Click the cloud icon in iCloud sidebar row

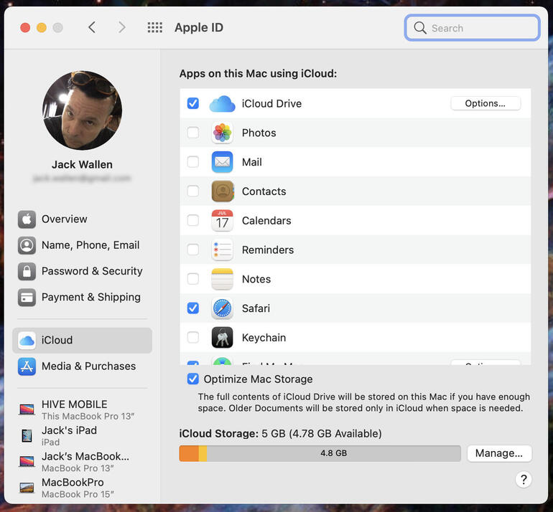pyautogui.click(x=27, y=341)
